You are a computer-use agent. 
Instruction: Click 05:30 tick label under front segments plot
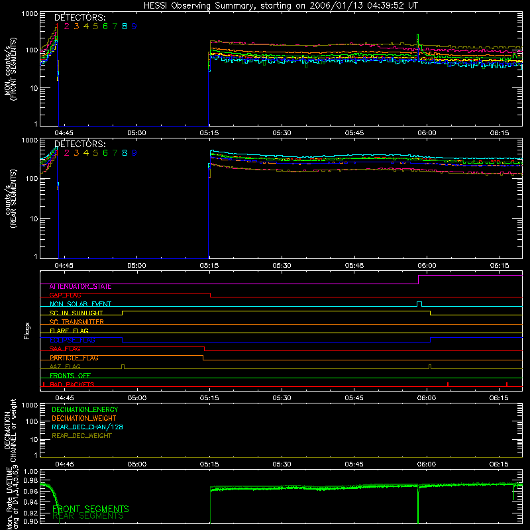[282, 133]
